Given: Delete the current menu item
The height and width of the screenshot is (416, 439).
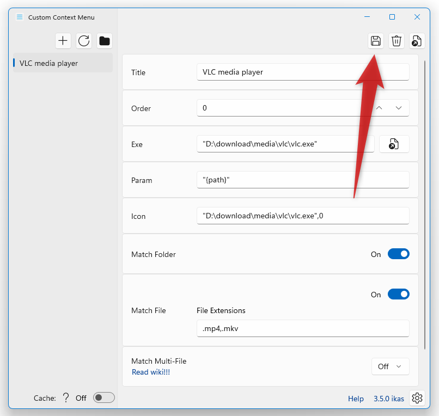Looking at the screenshot, I should pyautogui.click(x=397, y=41).
